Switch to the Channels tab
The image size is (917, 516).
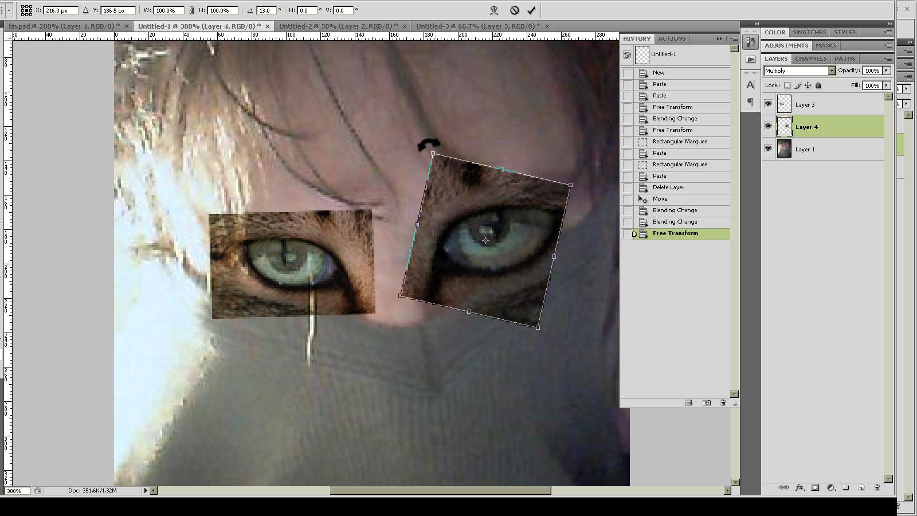(810, 58)
